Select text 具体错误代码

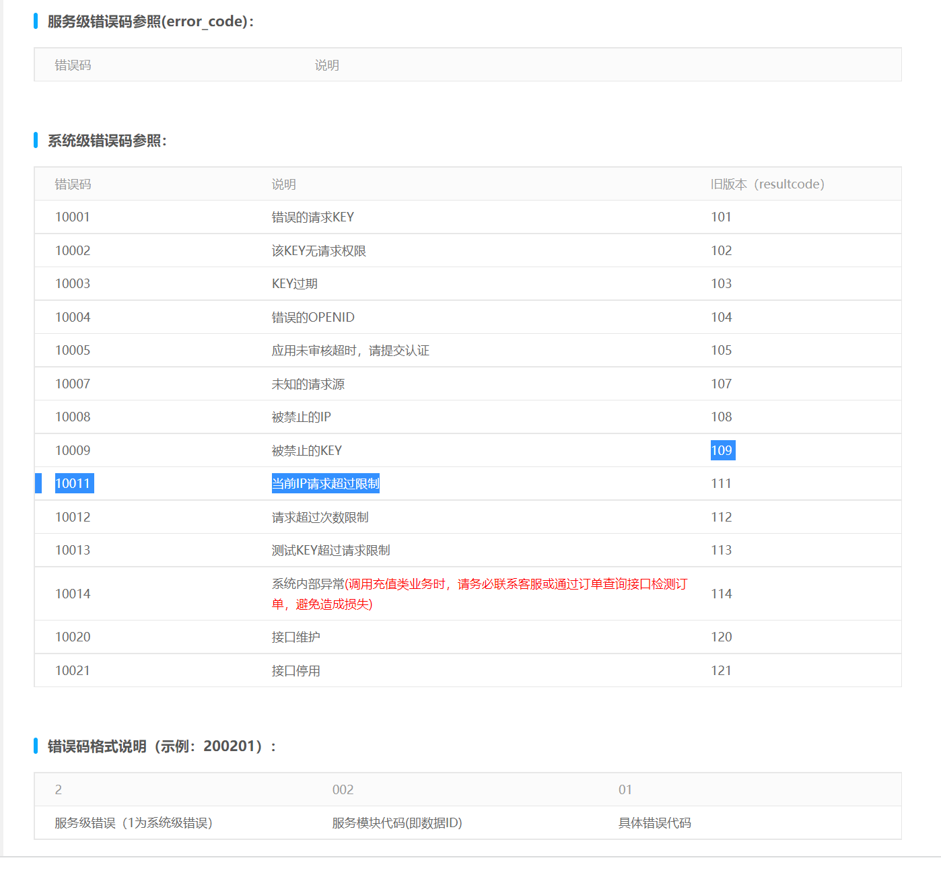tap(655, 823)
